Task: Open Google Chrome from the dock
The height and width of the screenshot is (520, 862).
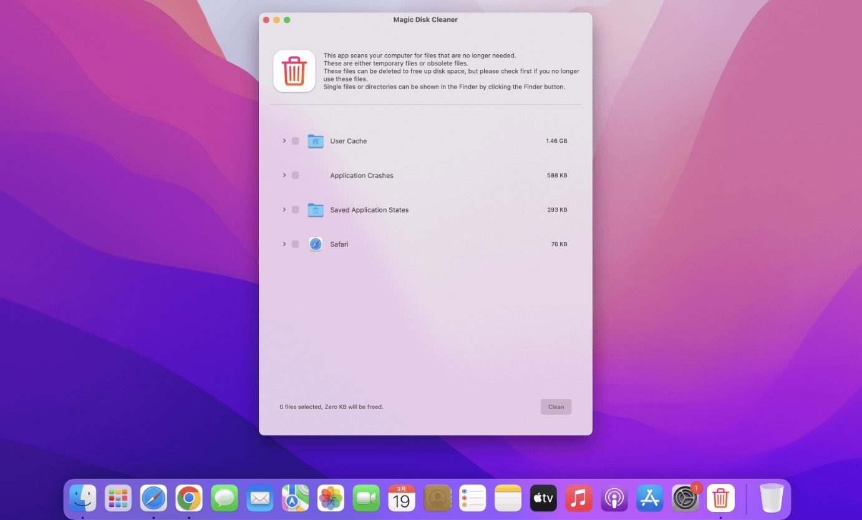Action: coord(189,498)
